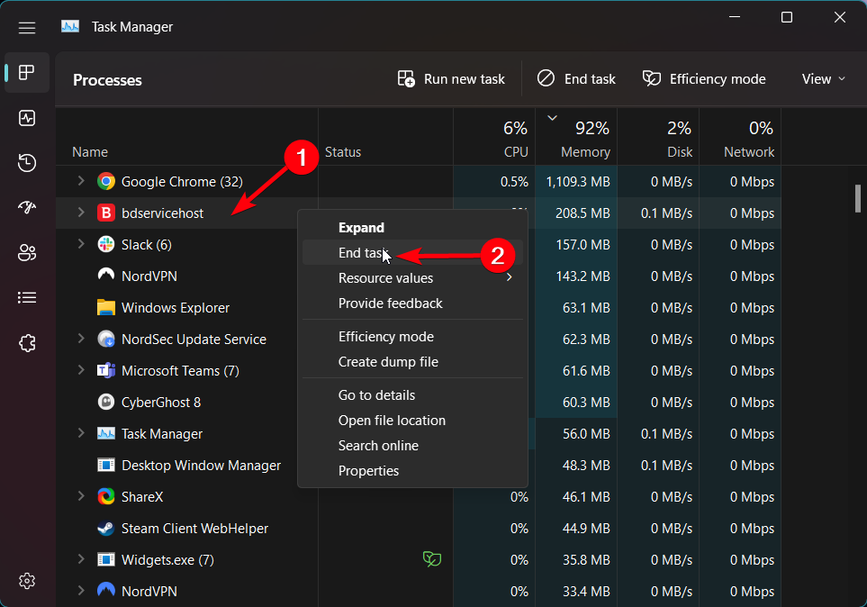Click the Efficiency mode toolbar button
Image resolution: width=867 pixels, height=607 pixels.
[704, 79]
